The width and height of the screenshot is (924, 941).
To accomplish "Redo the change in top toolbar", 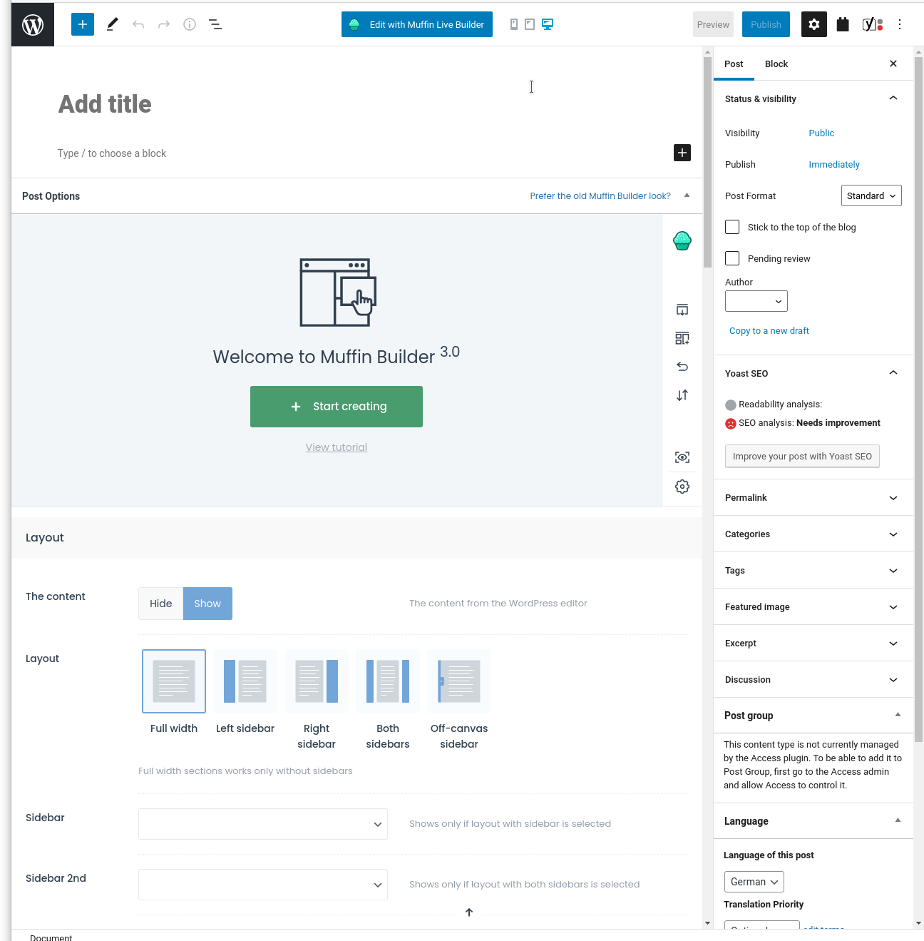I will click(x=164, y=24).
